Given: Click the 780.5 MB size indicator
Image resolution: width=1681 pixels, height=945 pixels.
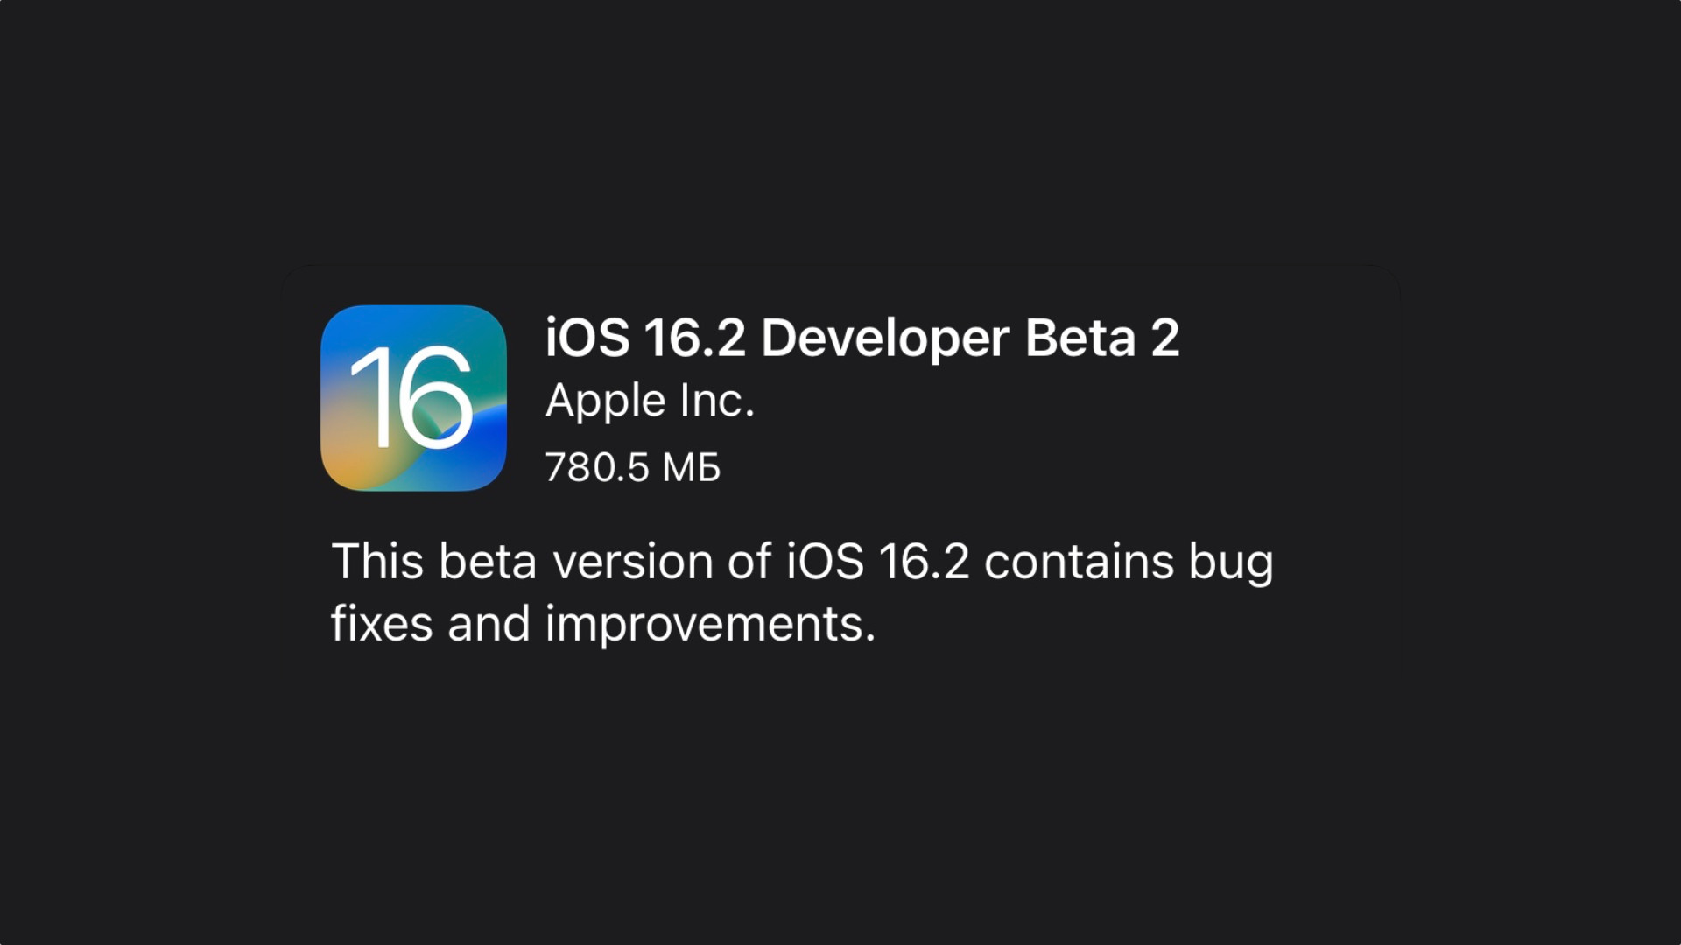Looking at the screenshot, I should [x=631, y=466].
